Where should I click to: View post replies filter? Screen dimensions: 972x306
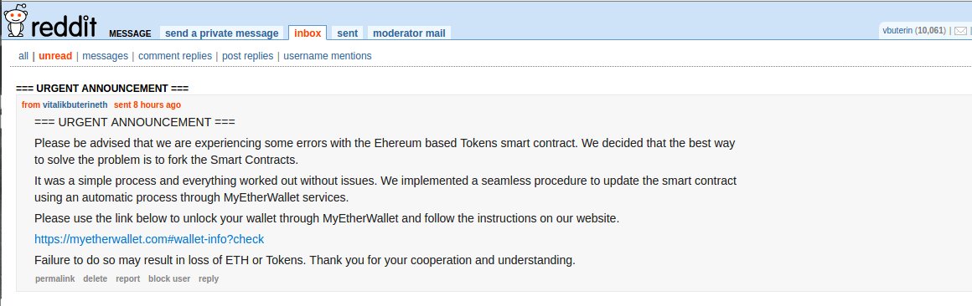click(x=247, y=56)
